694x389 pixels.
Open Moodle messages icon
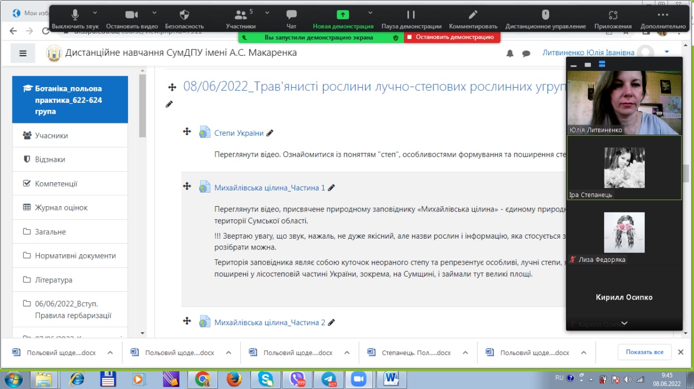click(x=526, y=53)
